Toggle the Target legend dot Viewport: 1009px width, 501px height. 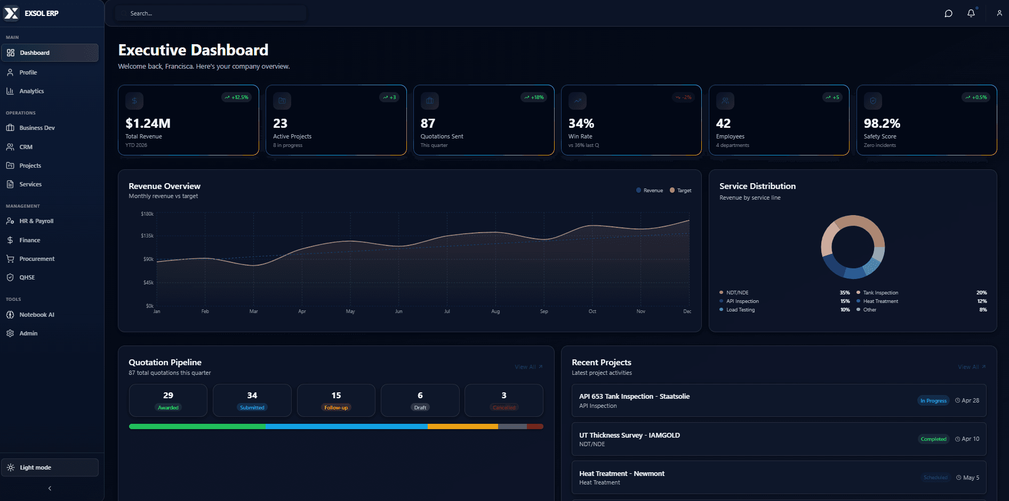pos(672,190)
